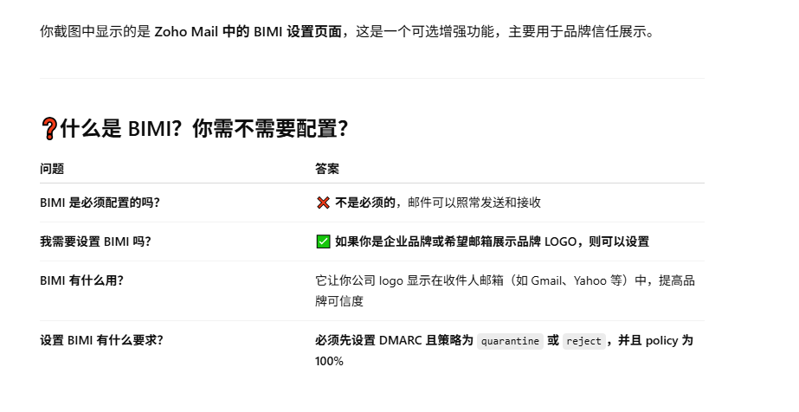Click the '必须先设置 DMARC' requirement text
This screenshot has width=799, height=412.
click(x=395, y=340)
